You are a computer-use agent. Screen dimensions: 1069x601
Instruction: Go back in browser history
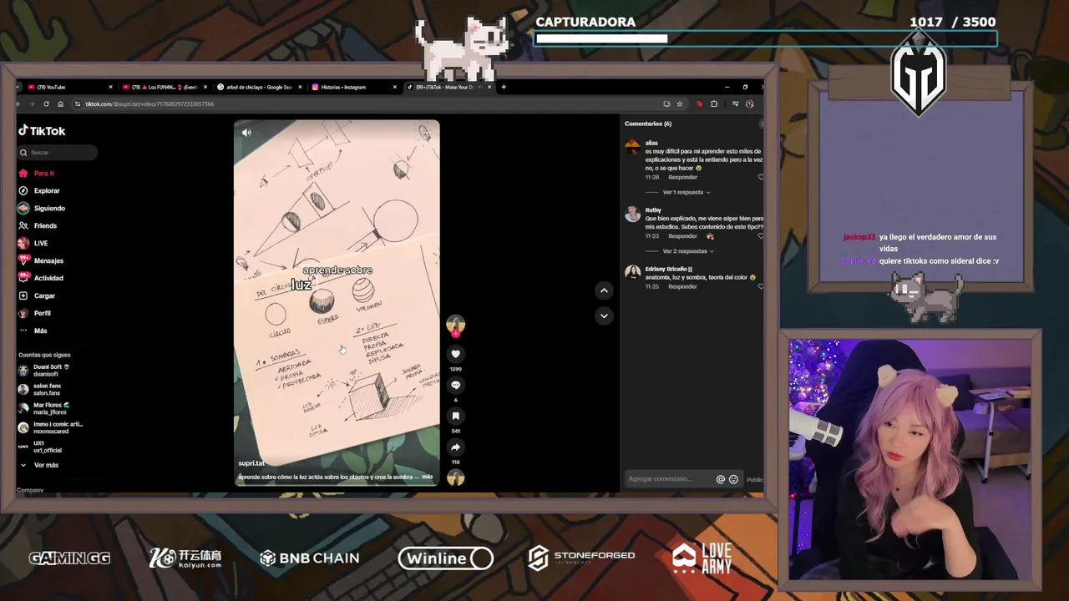tap(18, 104)
